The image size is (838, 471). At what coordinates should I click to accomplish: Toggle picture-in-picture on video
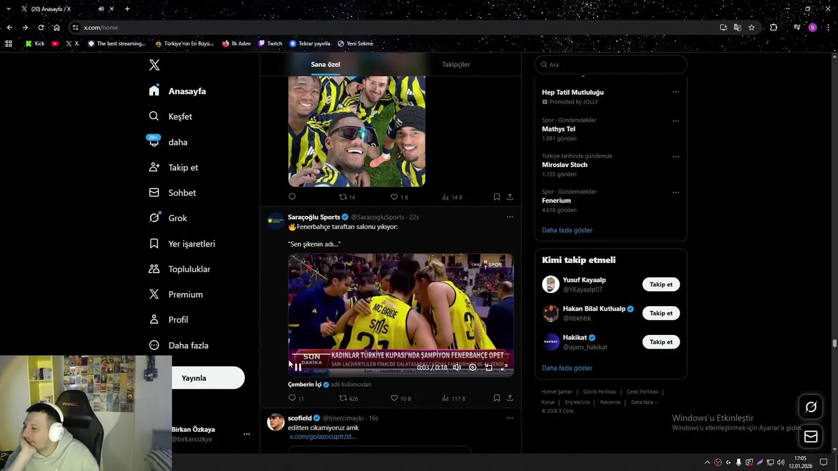[x=488, y=368]
